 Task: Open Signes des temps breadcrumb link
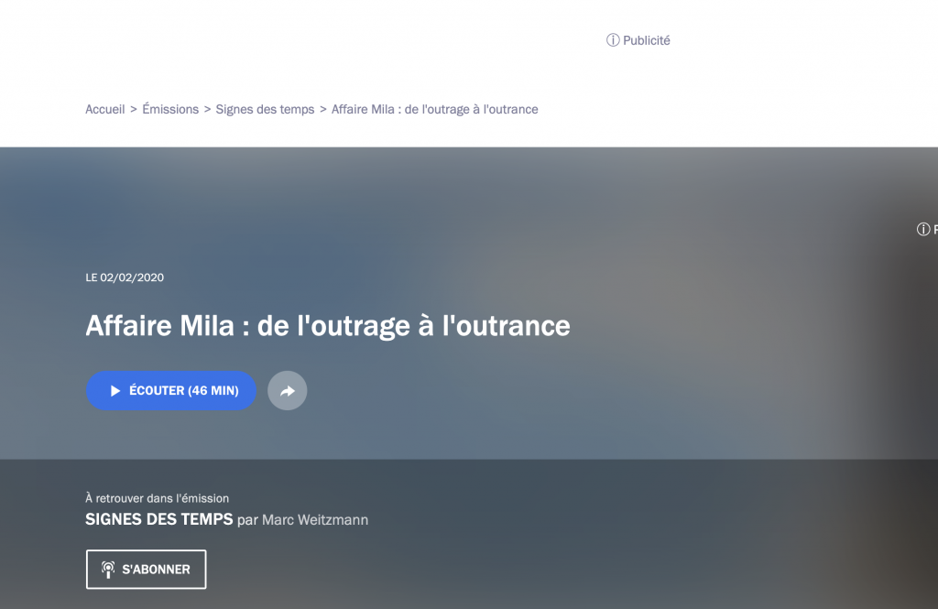click(x=265, y=109)
